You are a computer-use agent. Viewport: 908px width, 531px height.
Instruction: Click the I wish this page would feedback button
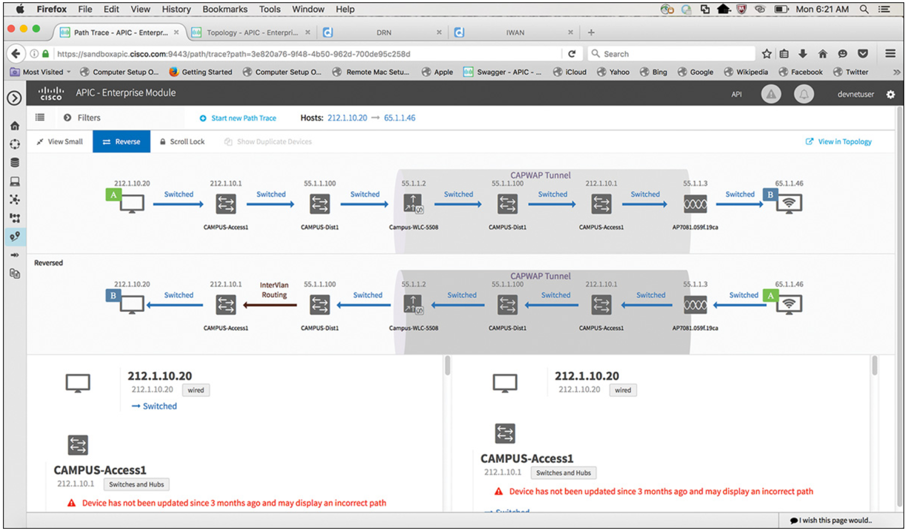[830, 520]
